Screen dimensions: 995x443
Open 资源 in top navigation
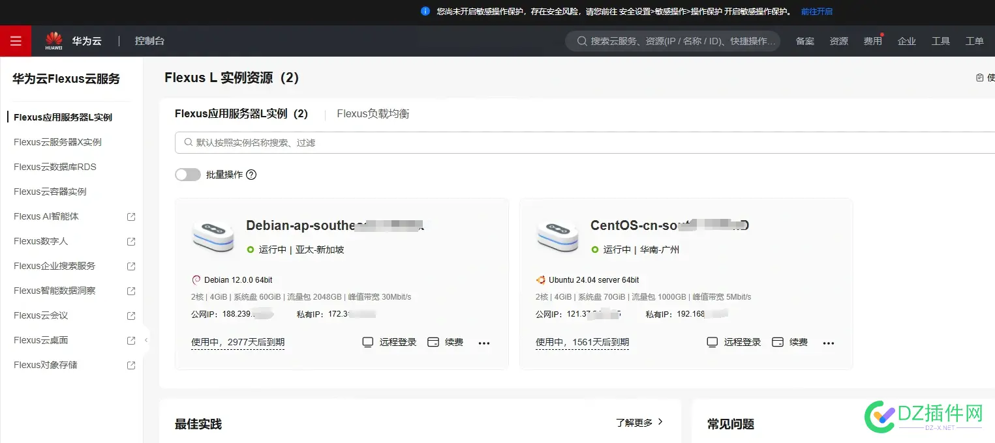839,41
